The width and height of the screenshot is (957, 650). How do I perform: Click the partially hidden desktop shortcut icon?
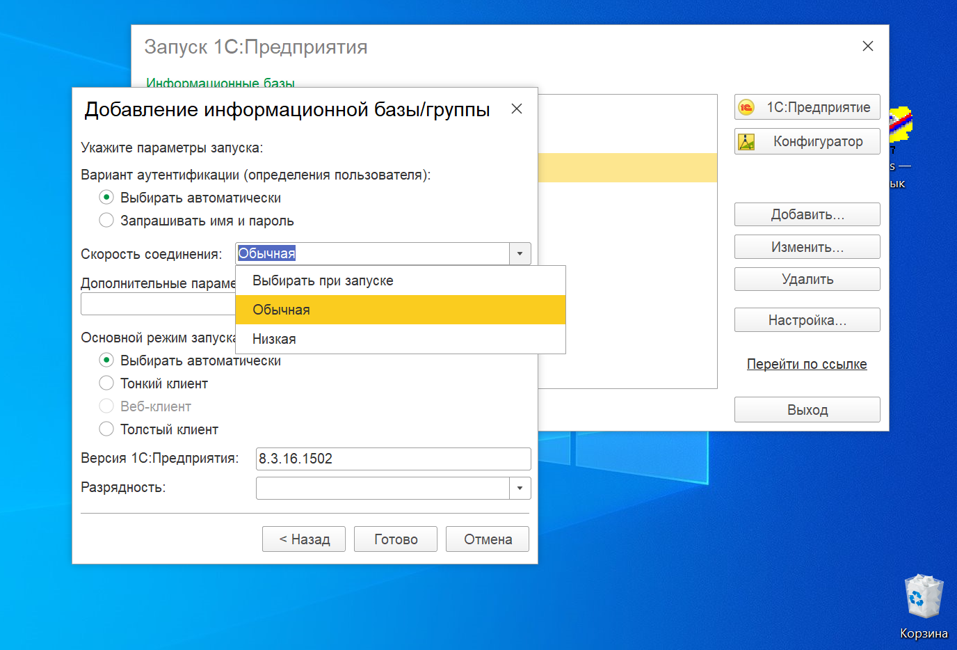tap(900, 146)
